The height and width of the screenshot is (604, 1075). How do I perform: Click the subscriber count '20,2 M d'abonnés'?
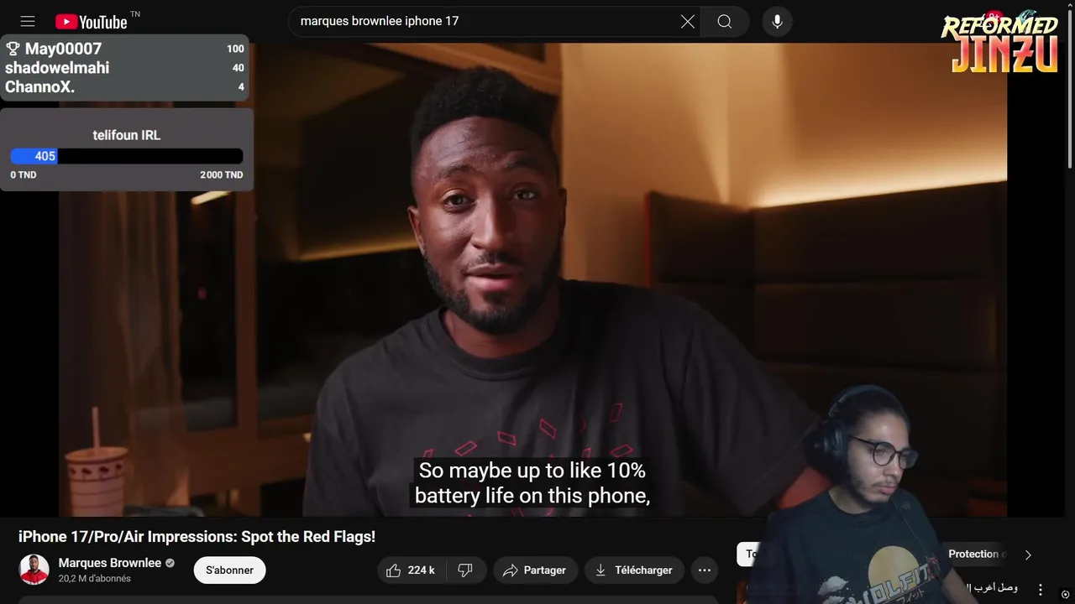tap(95, 579)
